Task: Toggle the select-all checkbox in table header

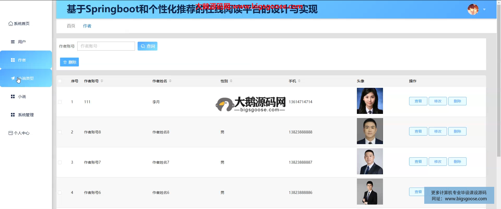Action: point(60,81)
